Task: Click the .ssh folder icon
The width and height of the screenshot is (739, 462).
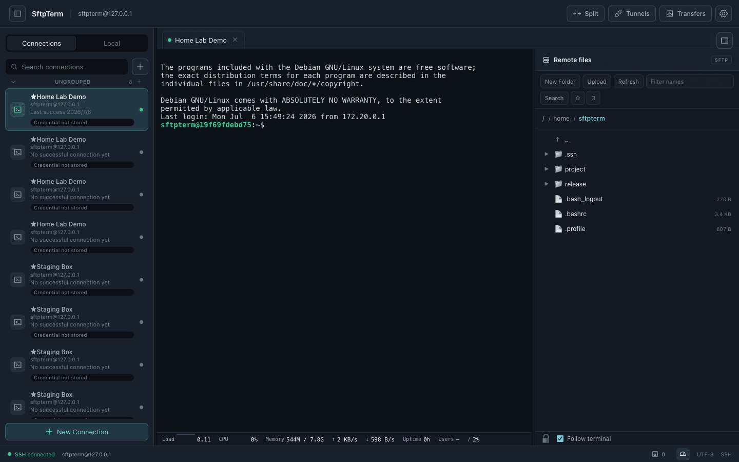Action: (x=558, y=155)
